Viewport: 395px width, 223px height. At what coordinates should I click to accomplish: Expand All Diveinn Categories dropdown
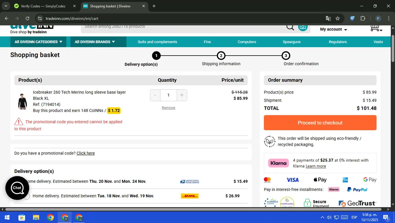tap(38, 42)
